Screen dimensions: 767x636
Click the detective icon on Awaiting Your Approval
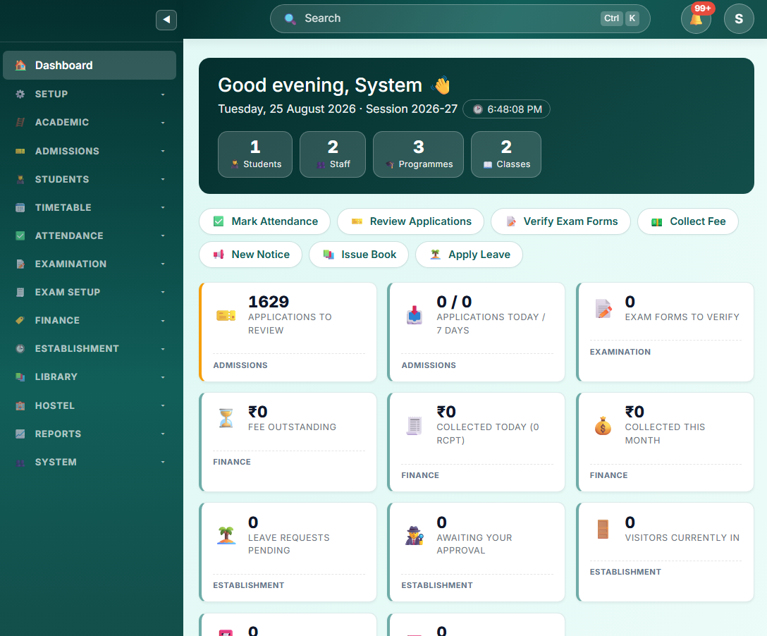[x=415, y=536]
